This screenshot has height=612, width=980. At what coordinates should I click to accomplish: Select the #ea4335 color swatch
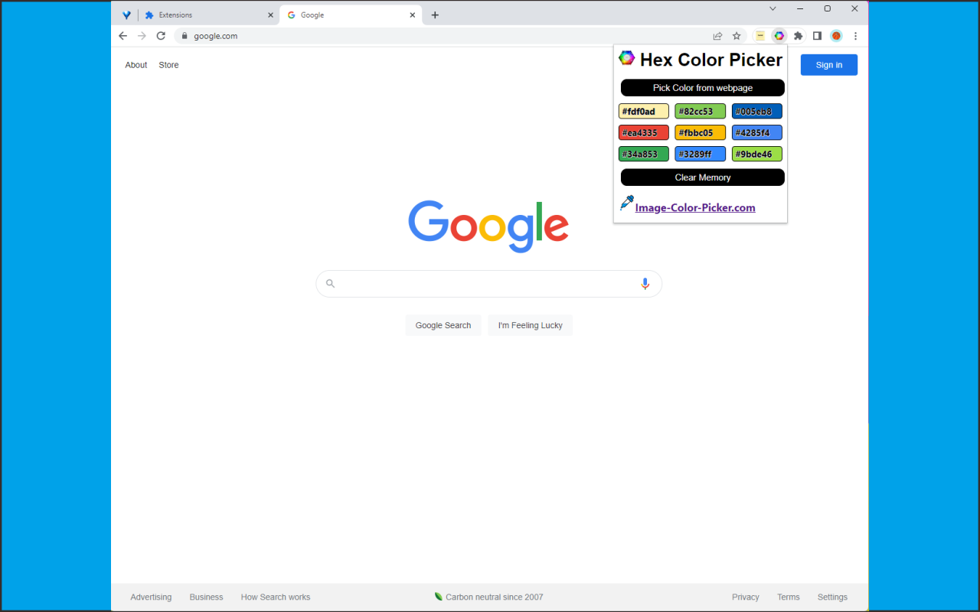[644, 133]
